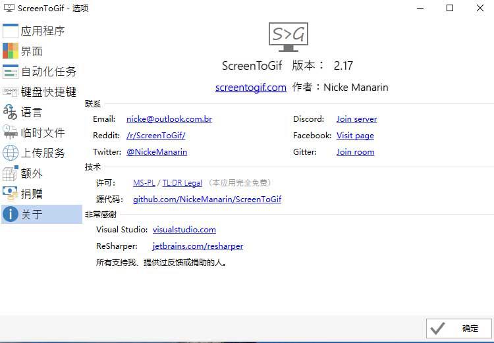This screenshot has height=343, width=494.
Task: Click the 应用程序 window icon in sidebar
Action: coord(11,31)
